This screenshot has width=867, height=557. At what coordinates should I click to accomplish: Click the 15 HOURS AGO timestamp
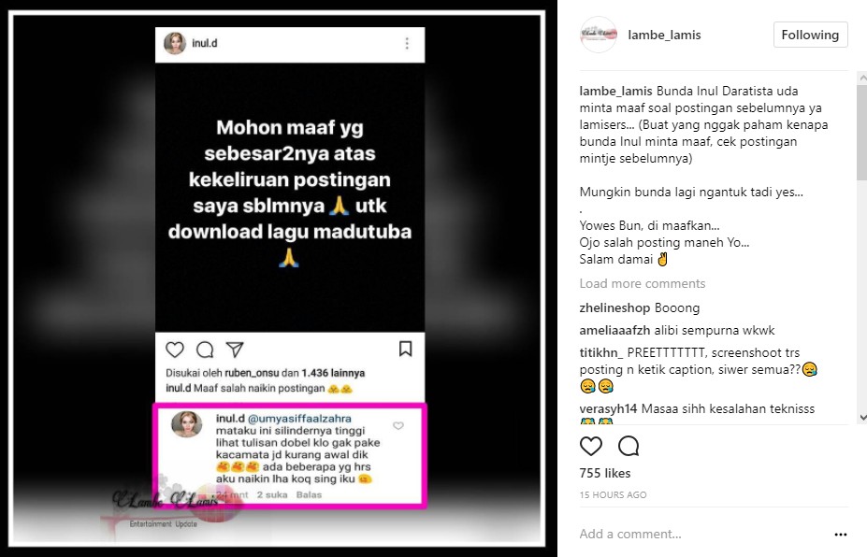[613, 495]
